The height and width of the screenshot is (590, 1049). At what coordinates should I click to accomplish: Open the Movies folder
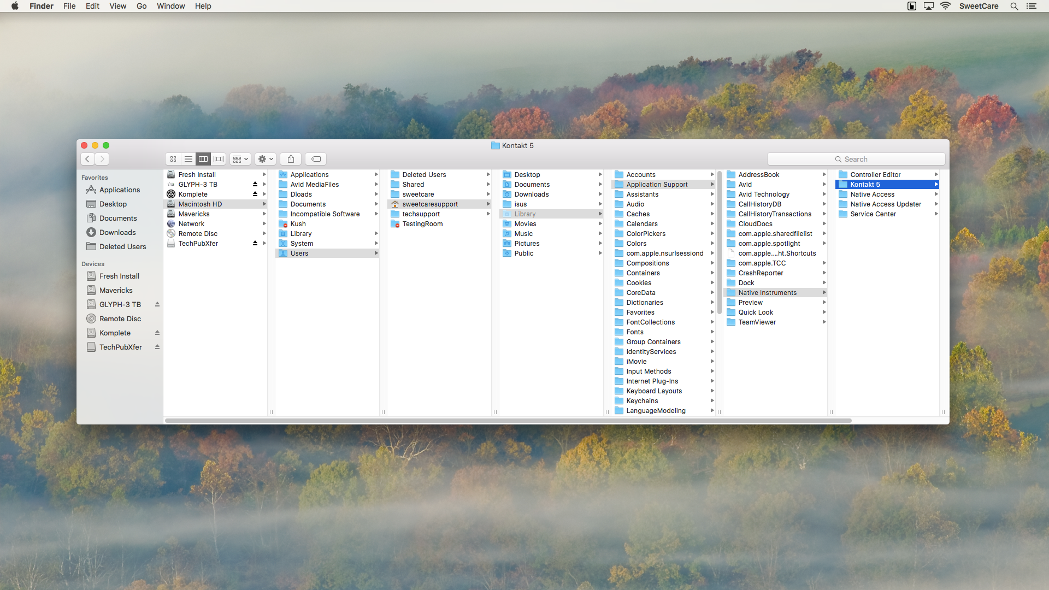(551, 223)
